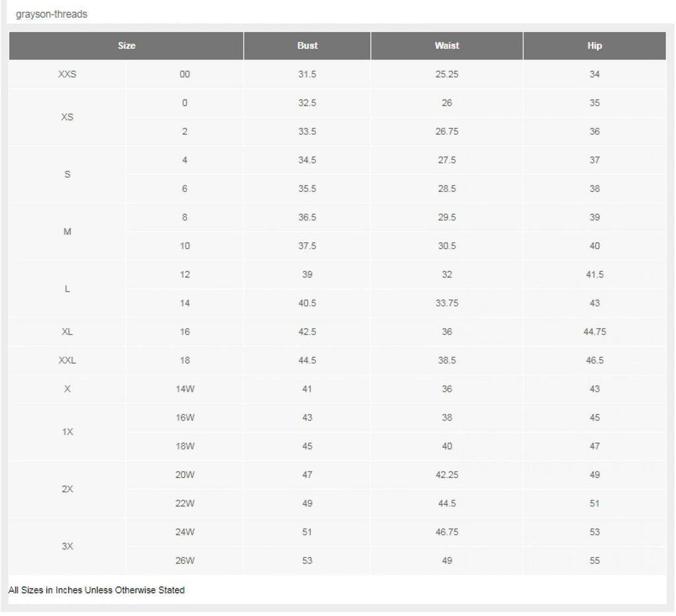Click the 46.75 waist measurement
Viewport: 676px width, 616px height.
447,532
